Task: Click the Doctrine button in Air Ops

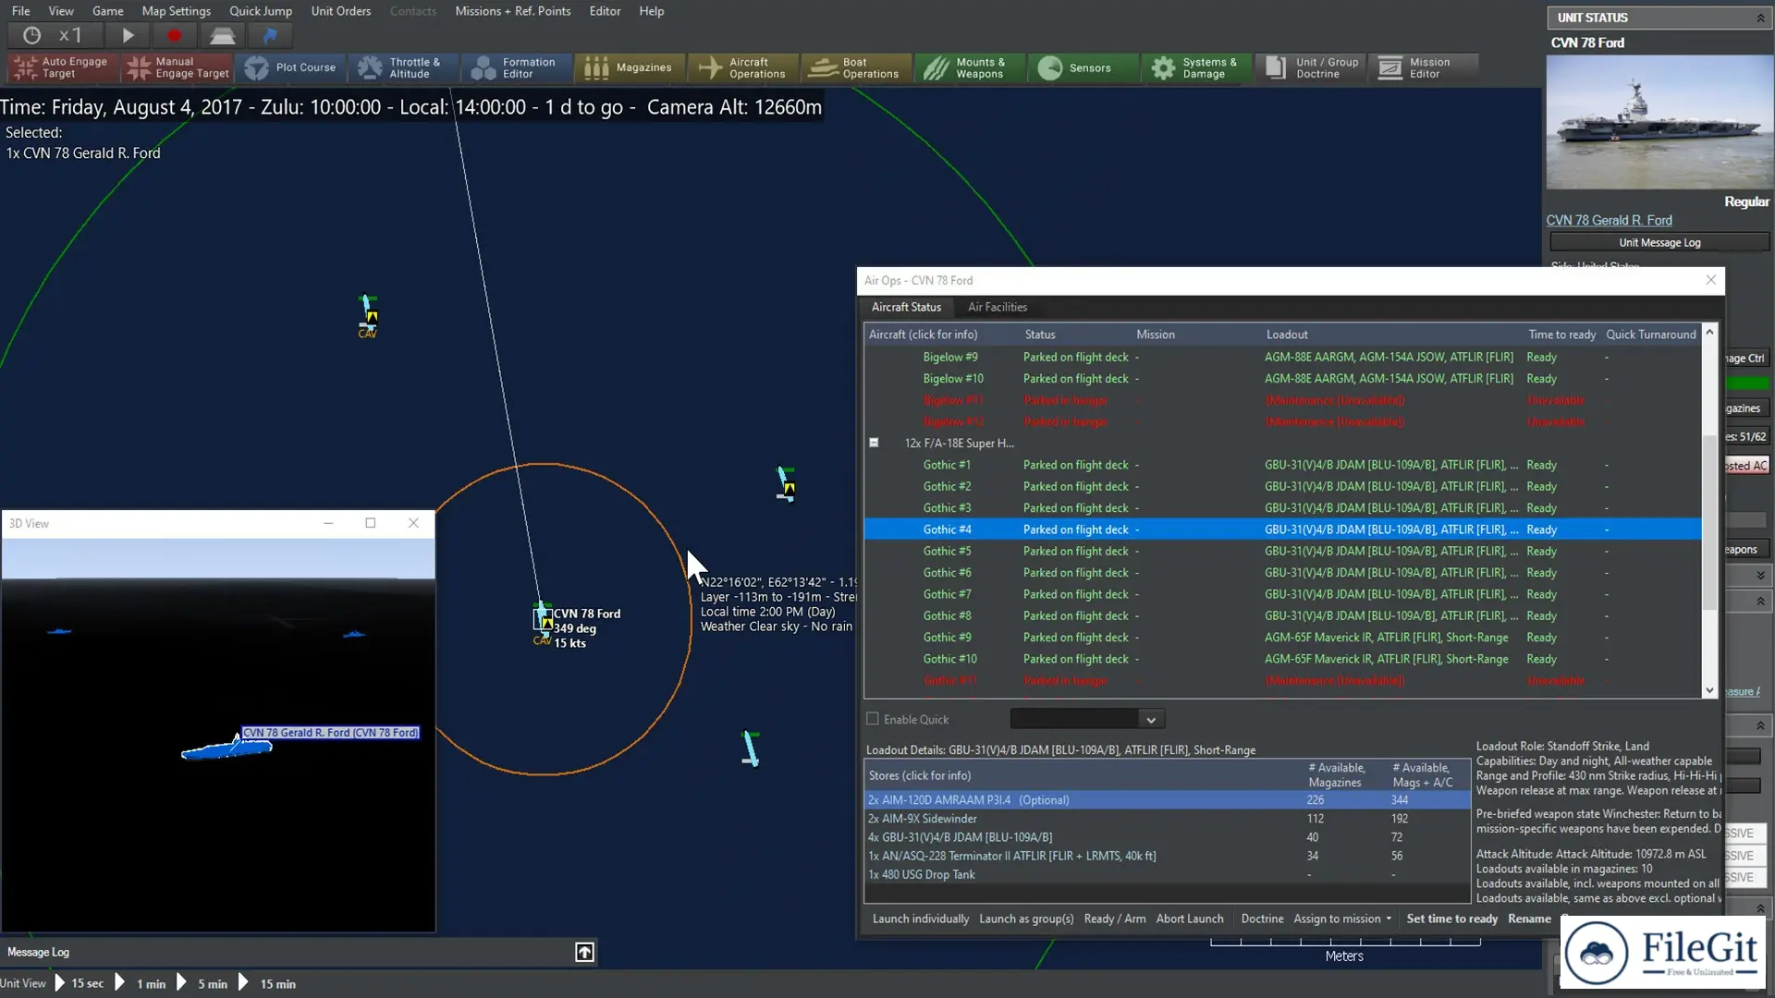Action: (x=1262, y=919)
